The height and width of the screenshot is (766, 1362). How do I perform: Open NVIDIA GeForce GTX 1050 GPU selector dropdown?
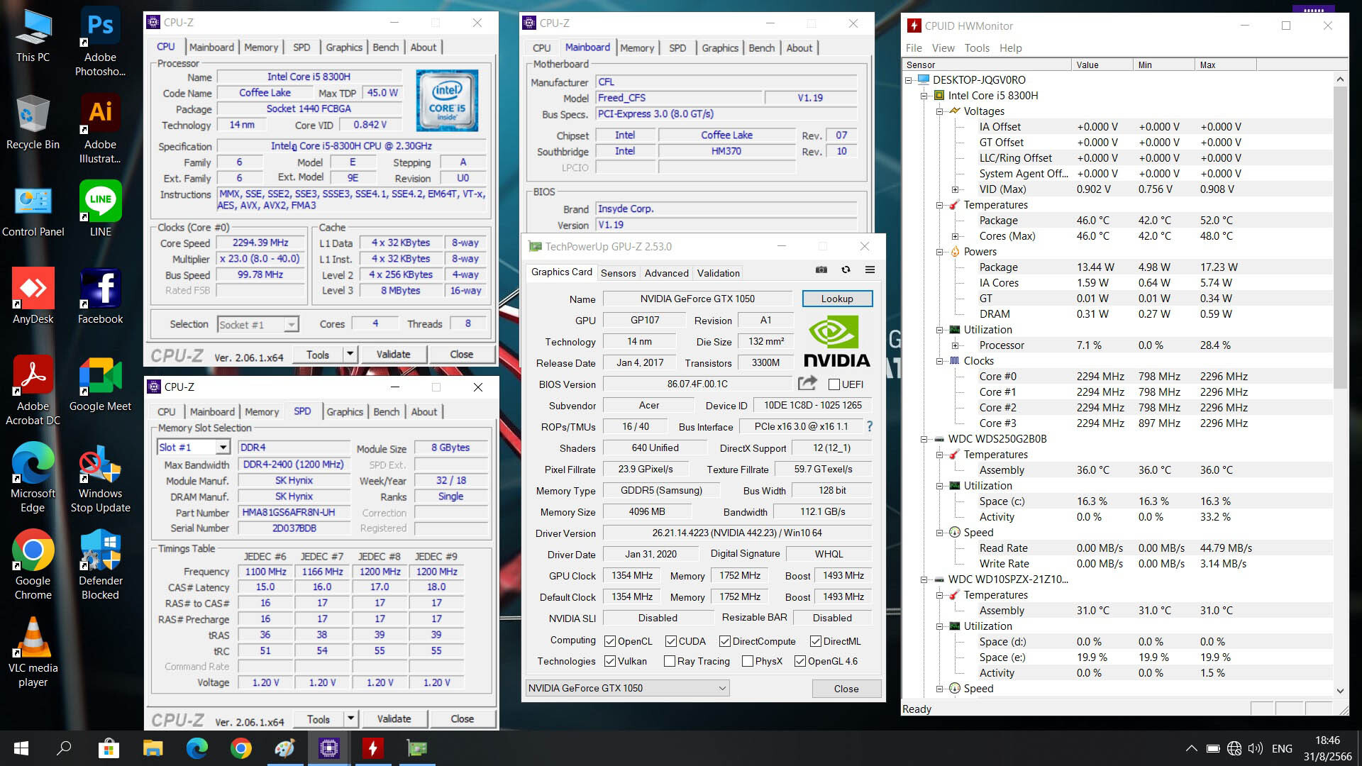(627, 688)
